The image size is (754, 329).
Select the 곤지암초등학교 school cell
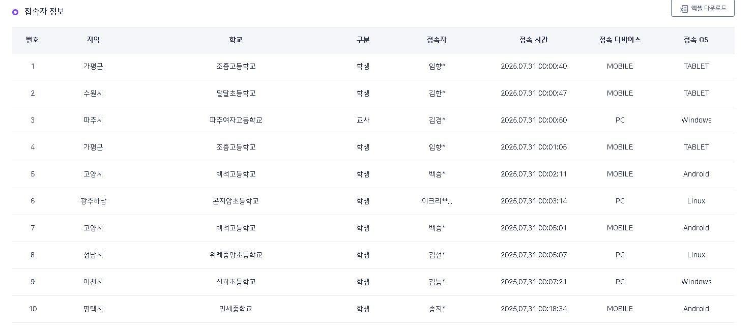tap(236, 201)
